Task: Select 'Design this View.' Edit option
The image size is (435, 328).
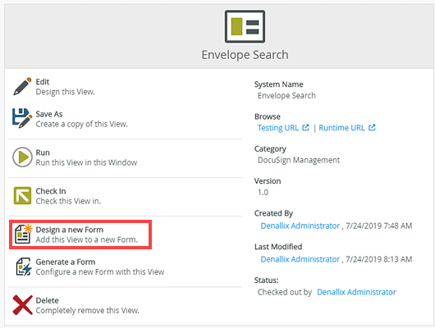Action: pyautogui.click(x=65, y=92)
